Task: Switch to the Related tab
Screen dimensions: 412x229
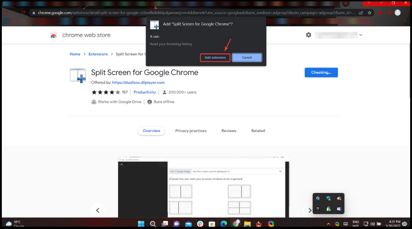Action: pos(258,131)
